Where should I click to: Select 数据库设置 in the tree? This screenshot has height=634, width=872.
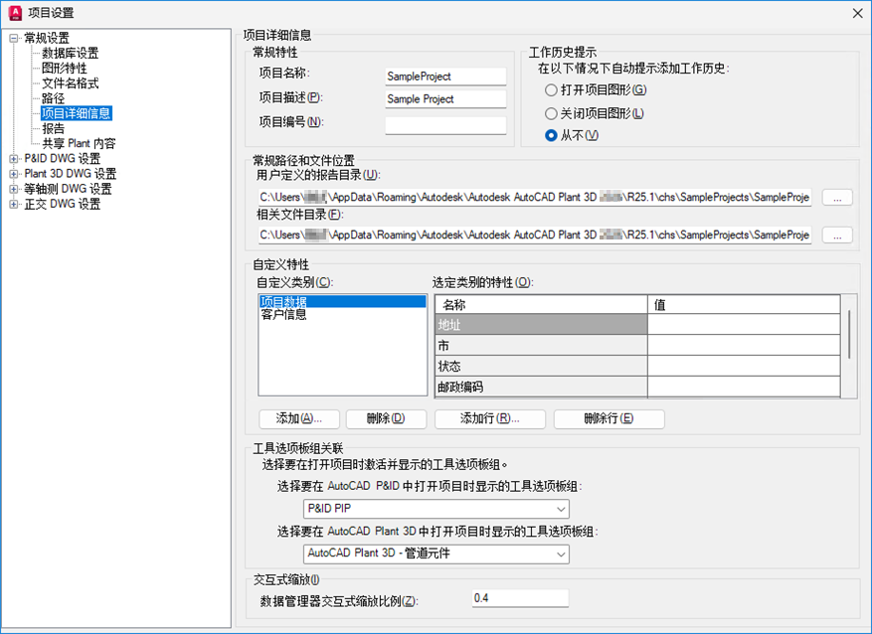pos(70,54)
